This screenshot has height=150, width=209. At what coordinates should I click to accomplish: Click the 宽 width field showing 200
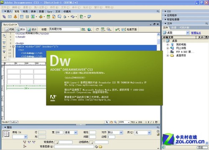[59, 132]
